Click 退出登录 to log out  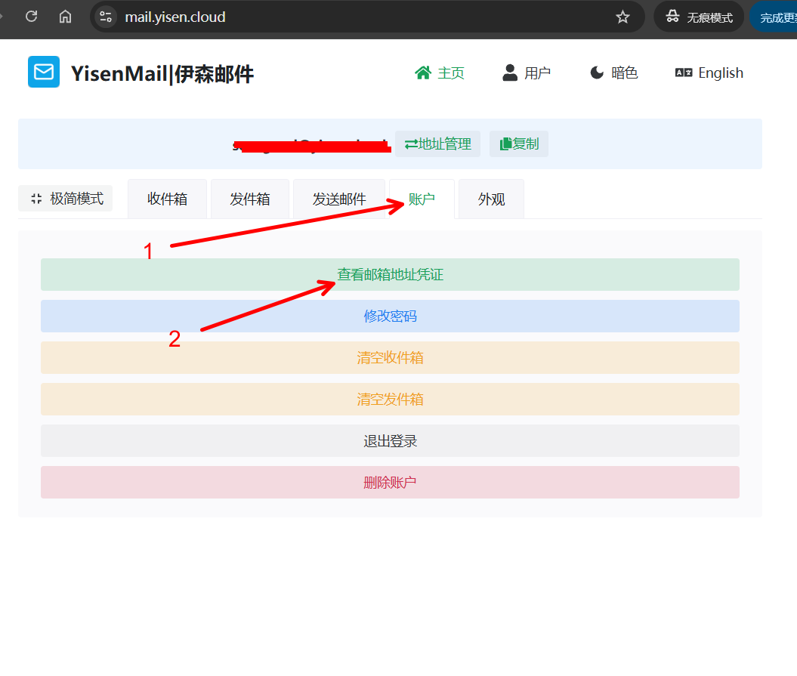[x=390, y=440]
